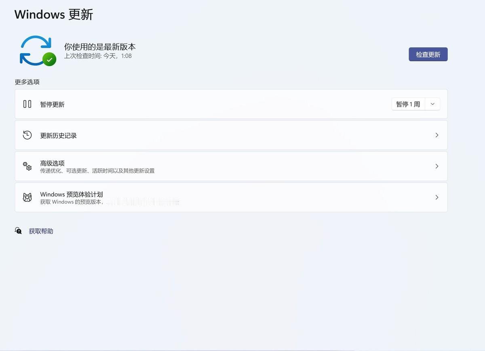Click the update status sync icon
This screenshot has height=351, width=485.
coord(38,51)
